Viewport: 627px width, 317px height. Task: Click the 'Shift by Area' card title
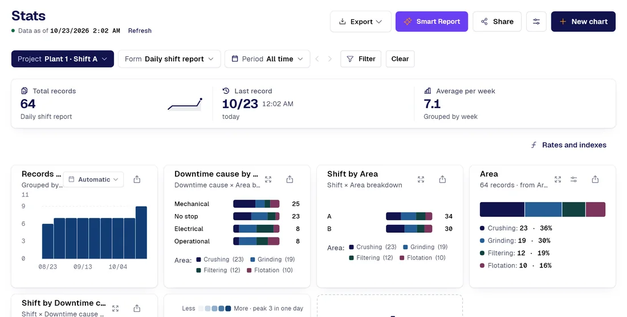tap(352, 174)
